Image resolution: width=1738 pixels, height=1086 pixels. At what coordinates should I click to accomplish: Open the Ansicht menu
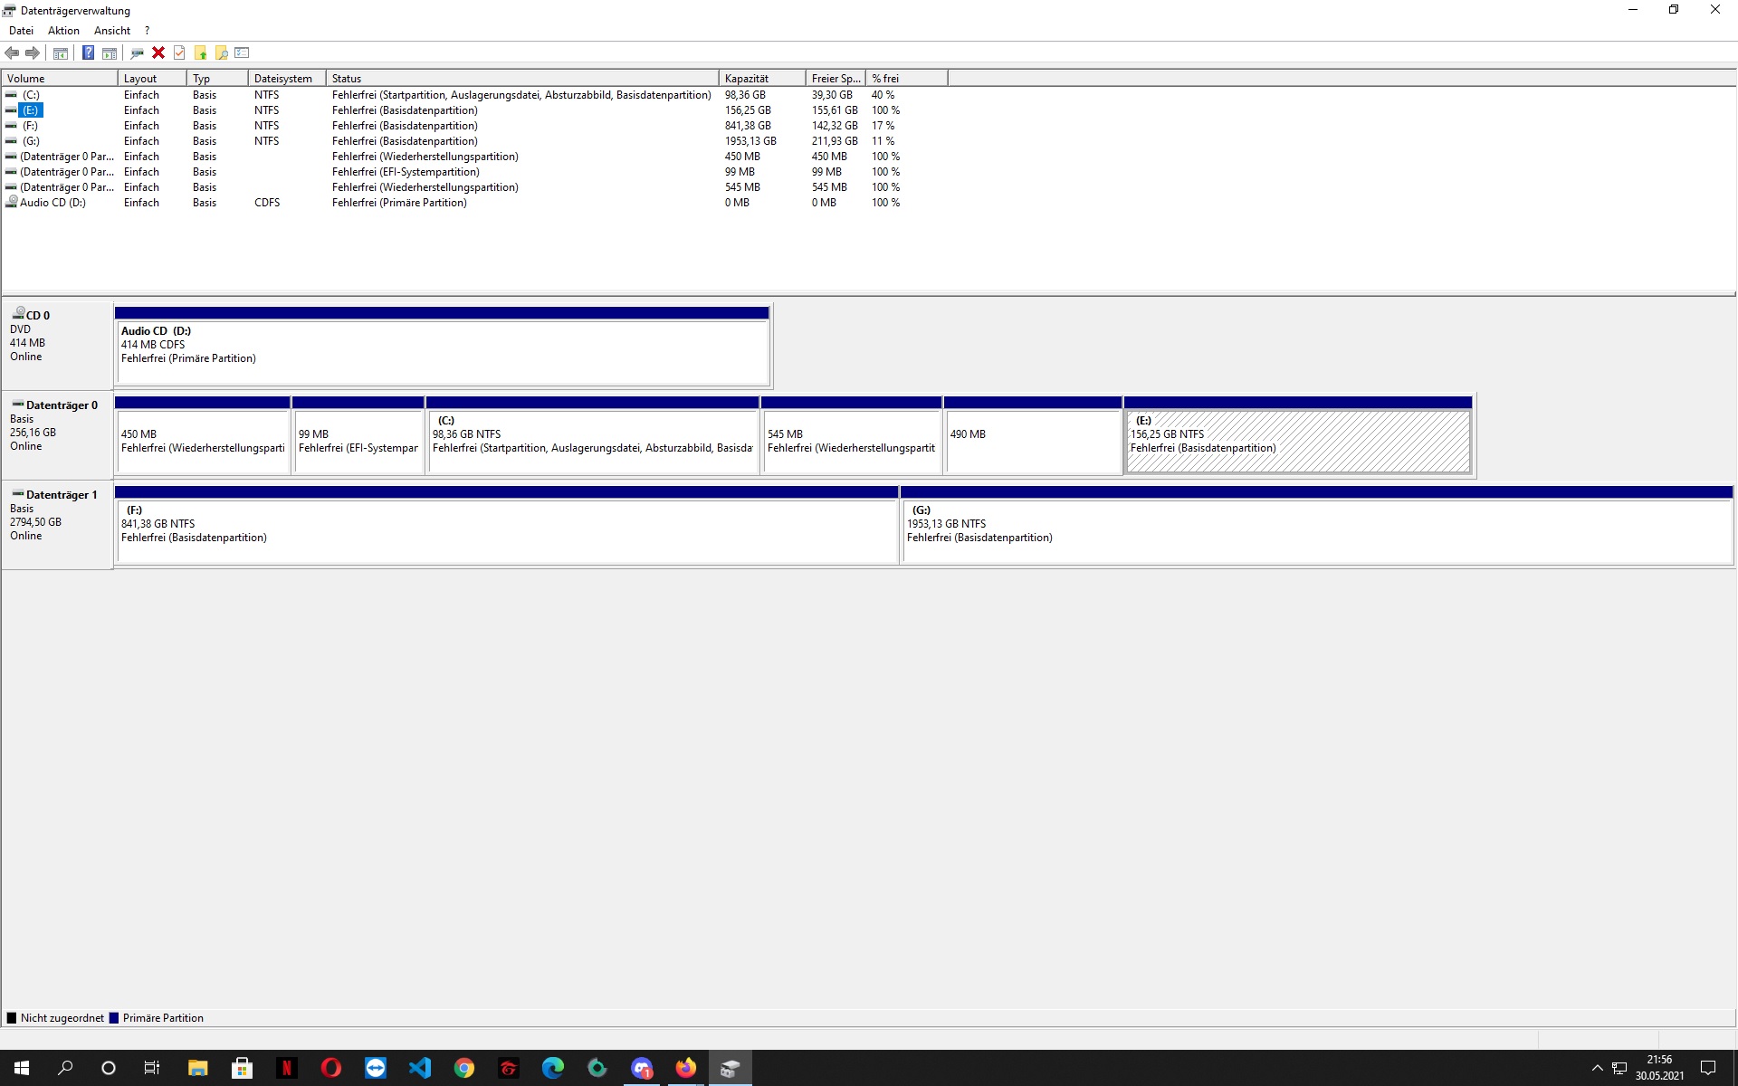click(112, 31)
